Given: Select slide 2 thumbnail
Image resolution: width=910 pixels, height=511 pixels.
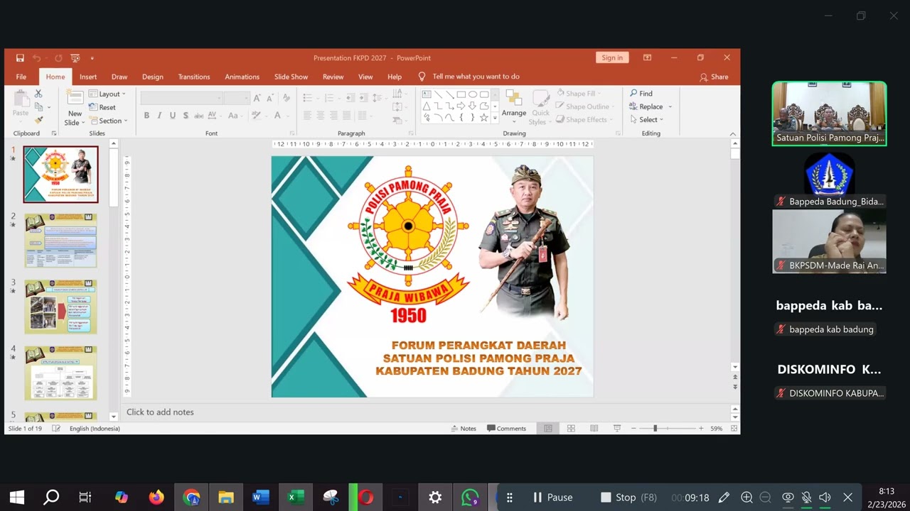Looking at the screenshot, I should (x=61, y=241).
